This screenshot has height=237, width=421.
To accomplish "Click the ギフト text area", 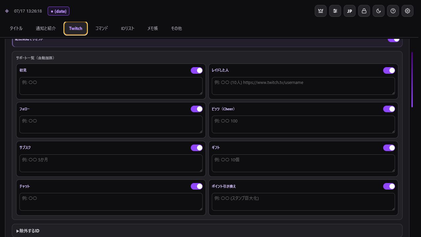I will click(303, 163).
